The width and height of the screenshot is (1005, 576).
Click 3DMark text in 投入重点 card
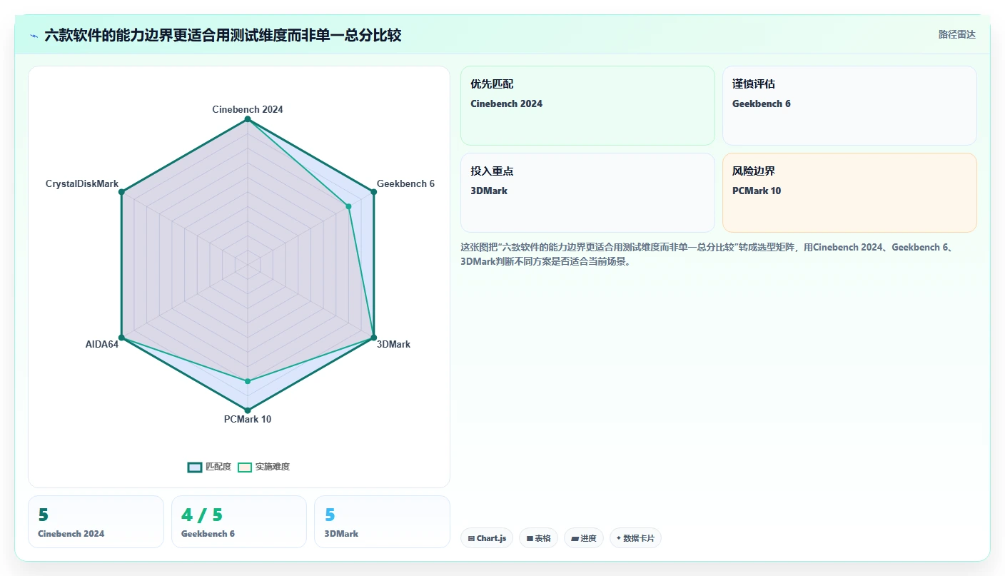pyautogui.click(x=489, y=191)
